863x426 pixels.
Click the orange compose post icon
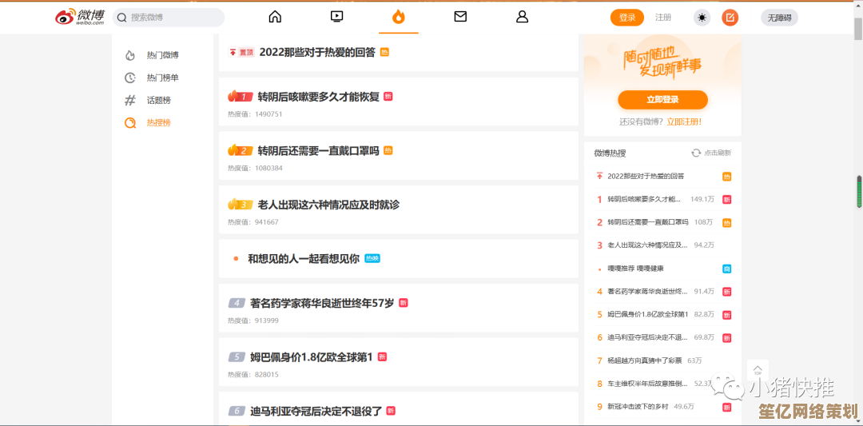click(730, 18)
